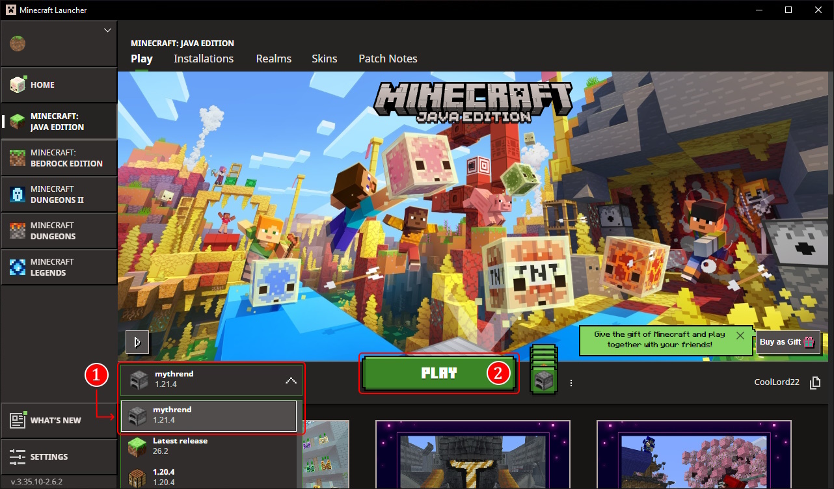Screen dimensions: 834x489
Task: Open the account dropdown chevron
Action: [x=108, y=30]
